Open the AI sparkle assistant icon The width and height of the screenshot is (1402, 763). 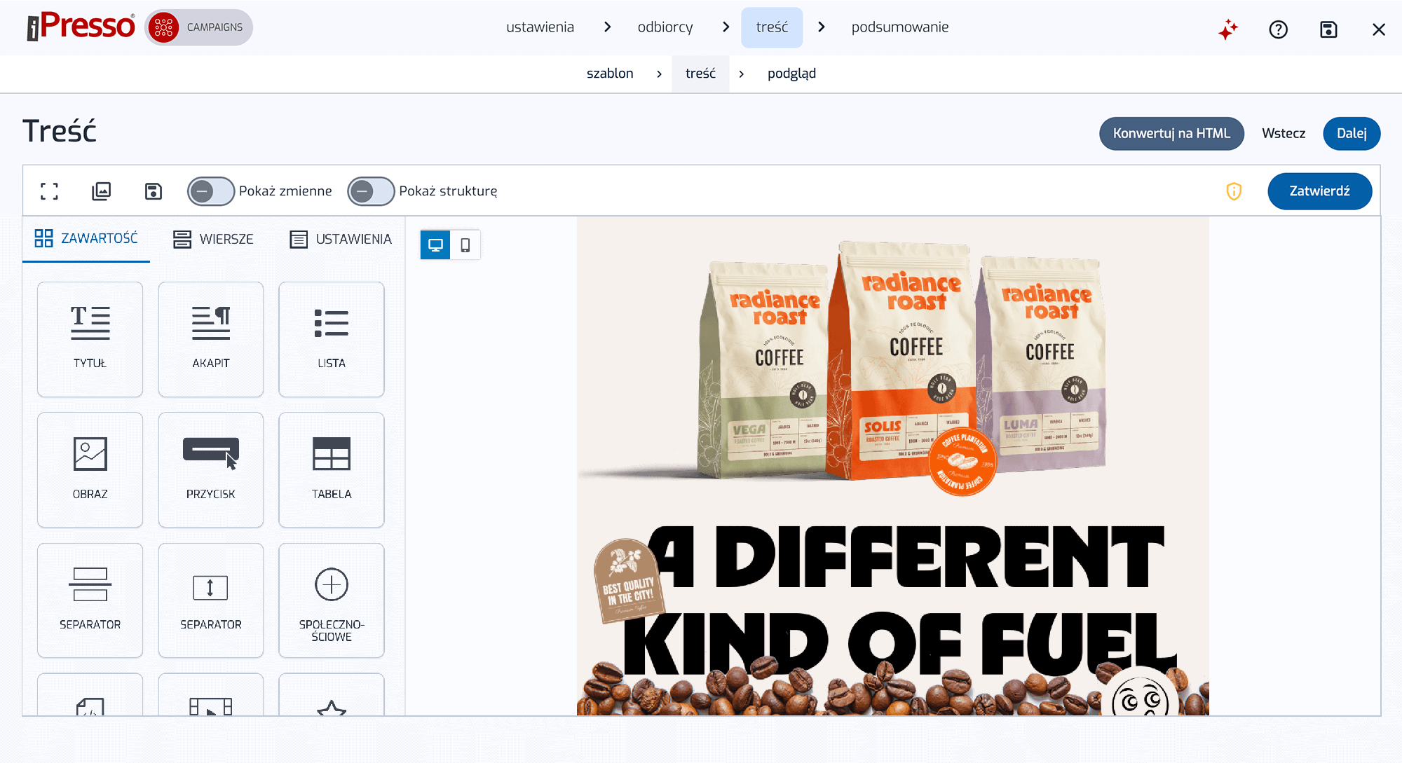(1228, 29)
